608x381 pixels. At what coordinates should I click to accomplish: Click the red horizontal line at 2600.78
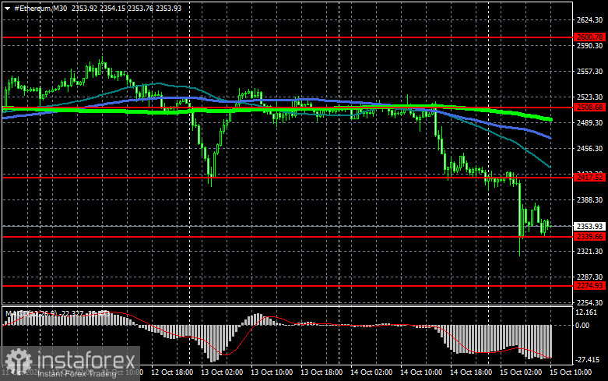click(x=287, y=37)
